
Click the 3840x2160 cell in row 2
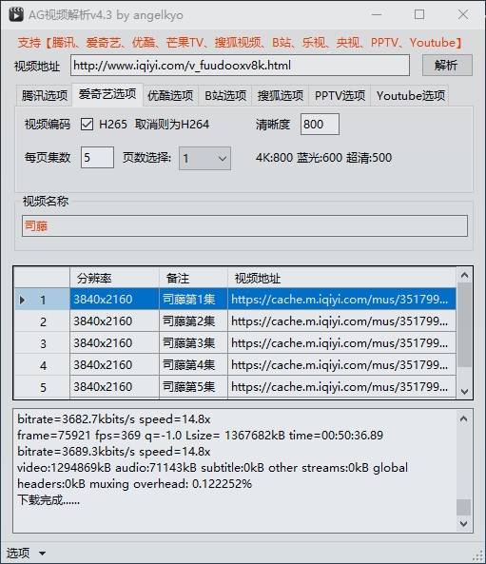114,321
